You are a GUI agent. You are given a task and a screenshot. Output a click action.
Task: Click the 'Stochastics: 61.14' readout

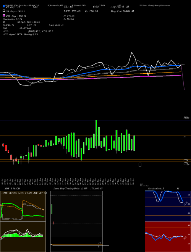click(13, 19)
